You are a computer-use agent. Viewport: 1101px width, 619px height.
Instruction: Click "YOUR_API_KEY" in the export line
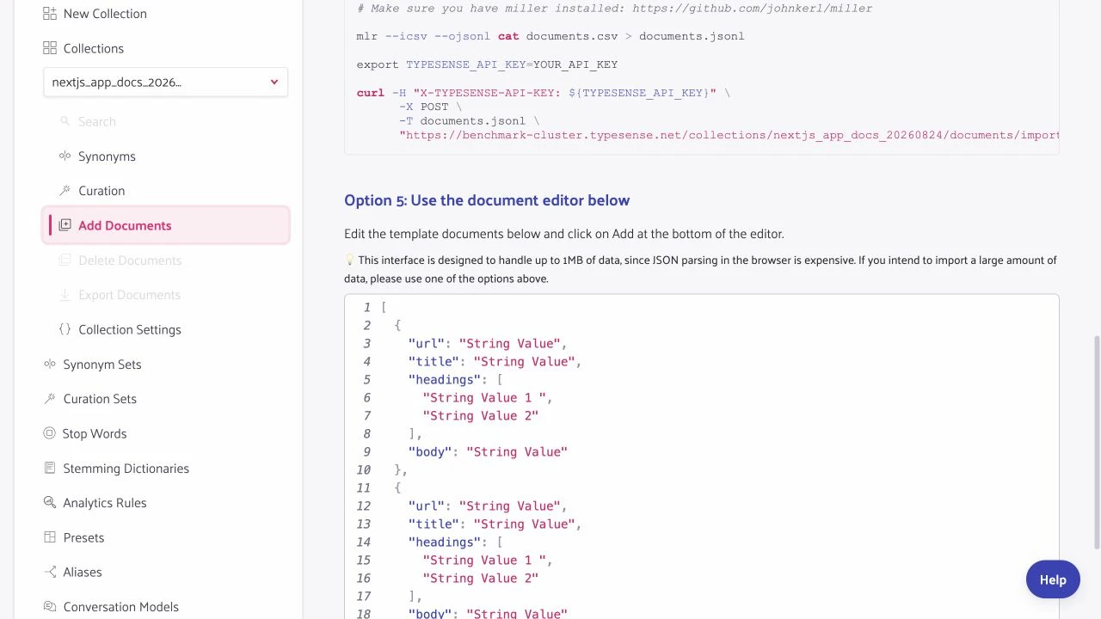click(x=575, y=64)
